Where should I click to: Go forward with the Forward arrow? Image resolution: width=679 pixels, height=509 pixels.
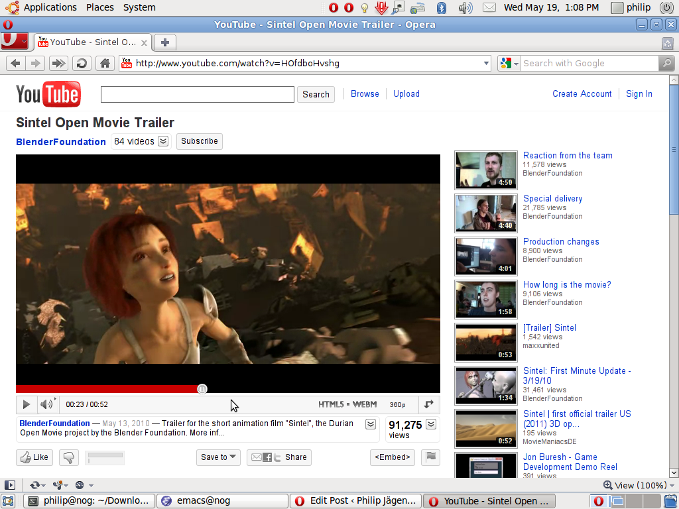tap(36, 64)
